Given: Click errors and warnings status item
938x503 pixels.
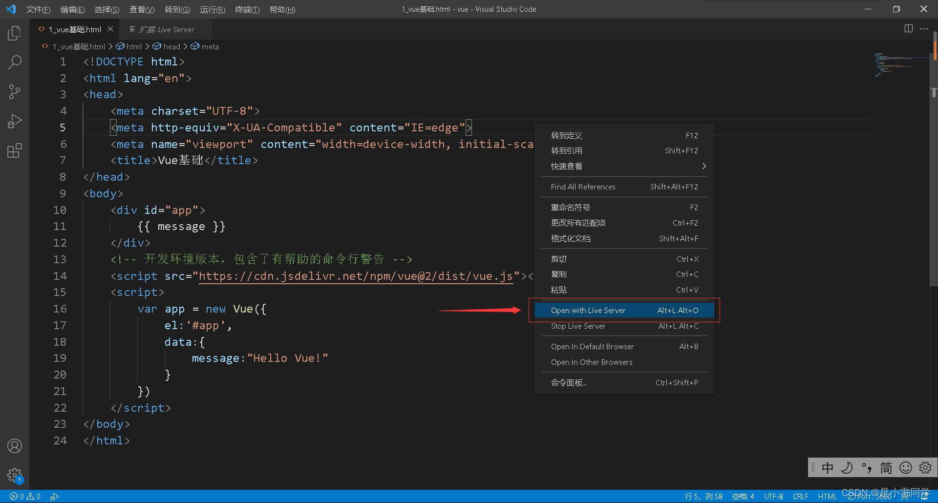Looking at the screenshot, I should [25, 496].
